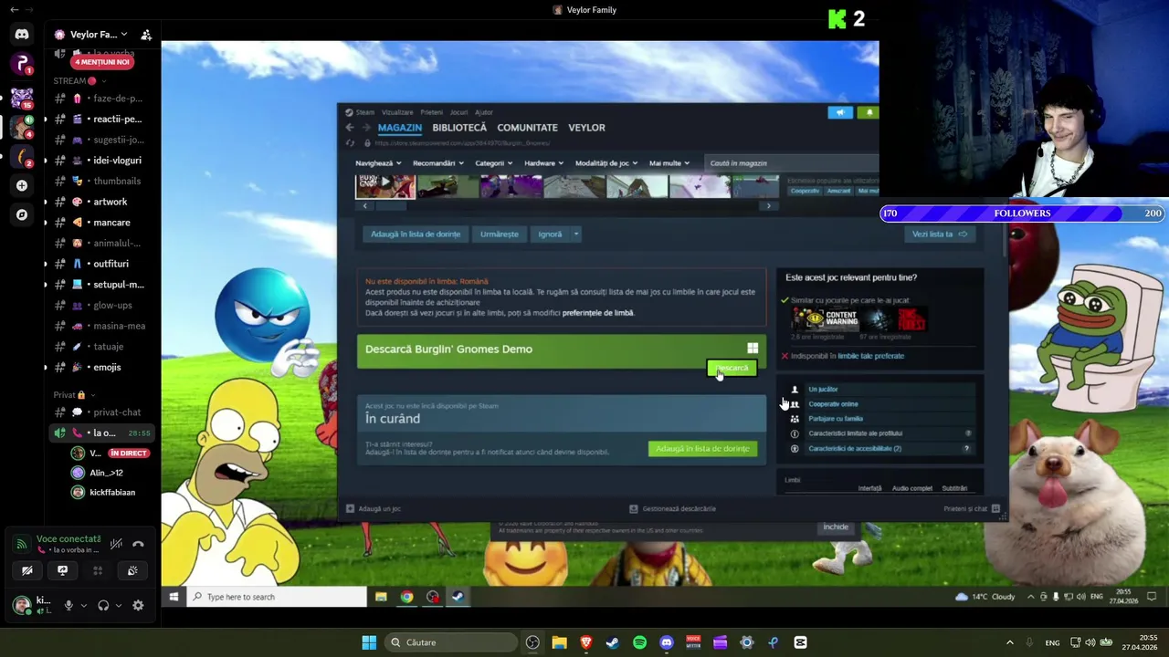Expand headphone output options arrow
The image size is (1169, 657).
click(x=118, y=605)
